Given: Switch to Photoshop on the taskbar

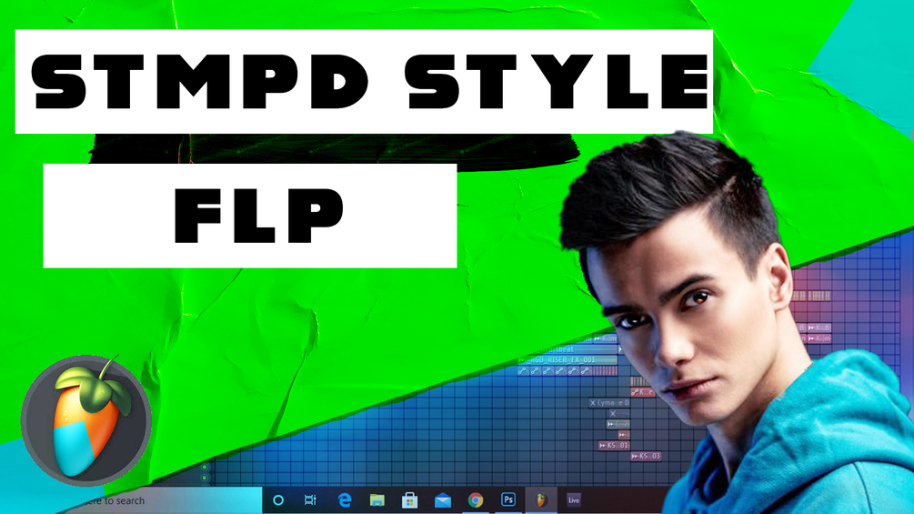Looking at the screenshot, I should (508, 499).
